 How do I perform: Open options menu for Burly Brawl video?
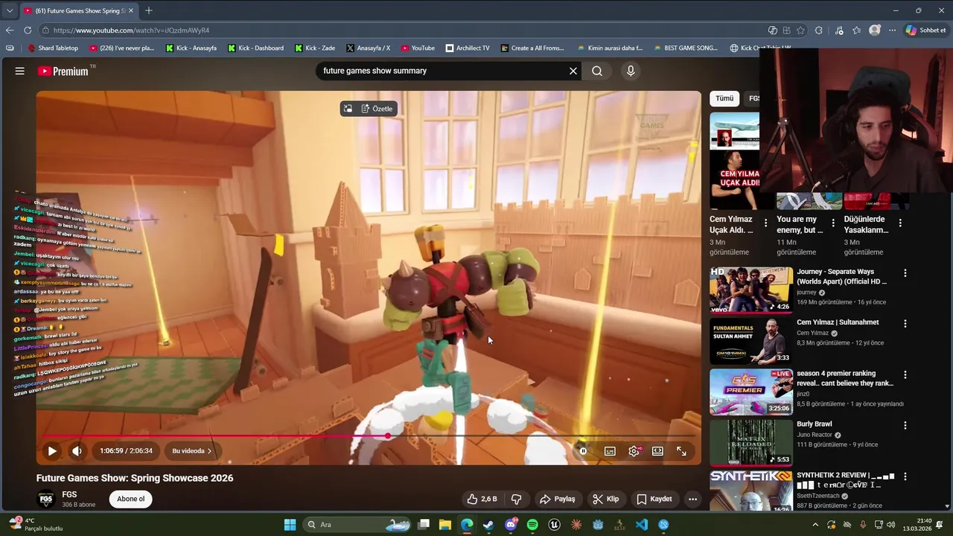905,426
